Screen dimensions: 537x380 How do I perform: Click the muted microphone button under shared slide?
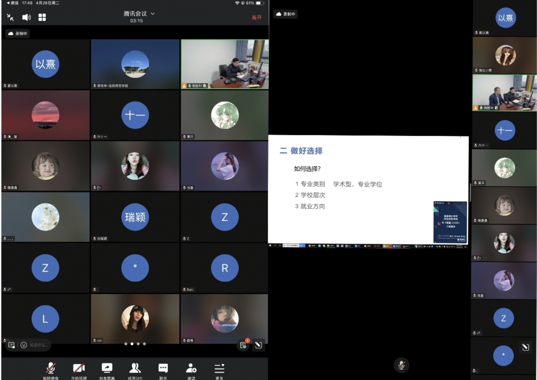coord(401,365)
